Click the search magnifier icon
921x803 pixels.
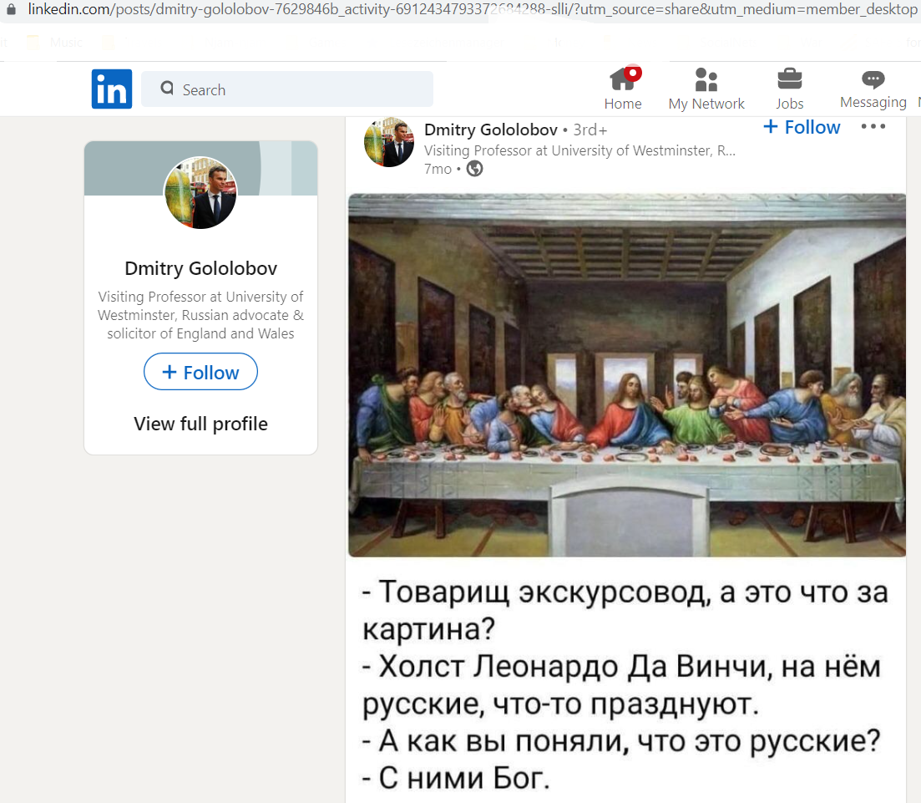coord(167,89)
